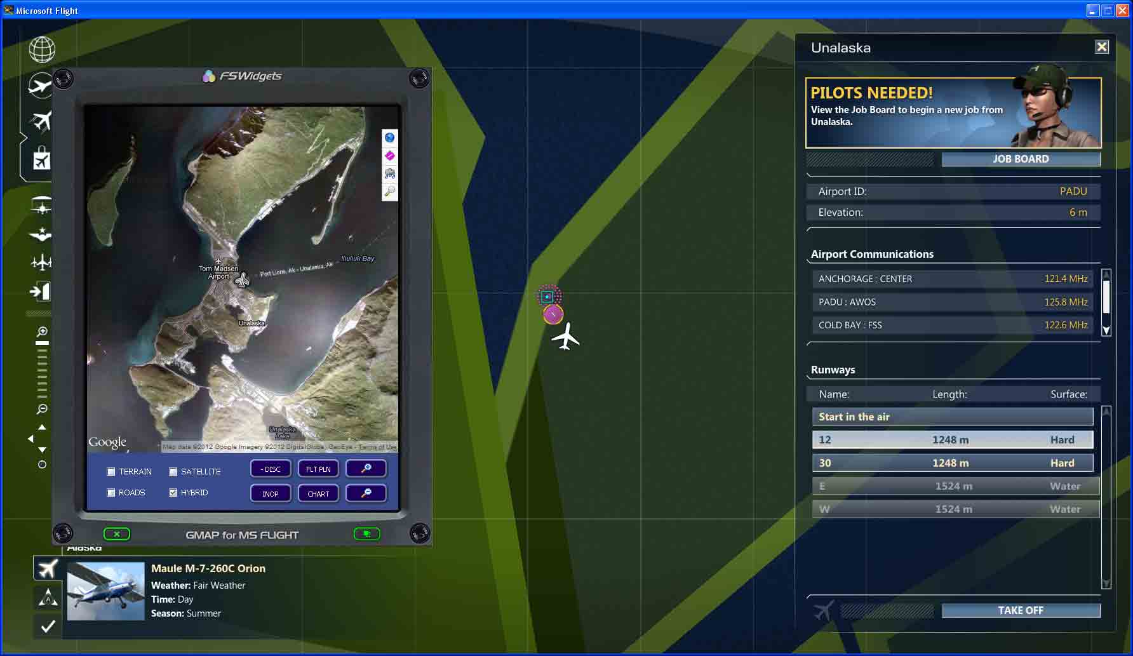Click the FLT PLN button
This screenshot has height=656, width=1133.
tap(318, 469)
